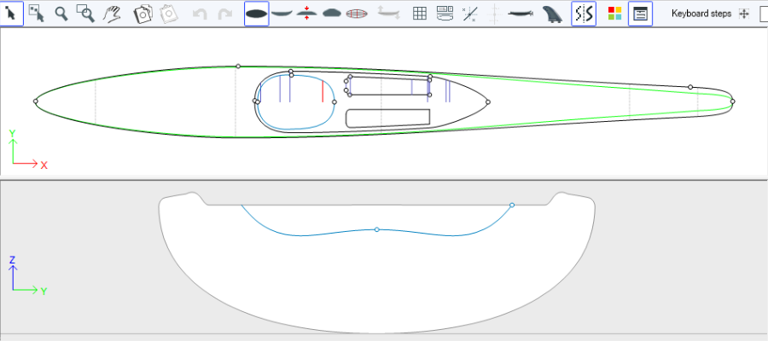Select top-right corner node of upper rectangle
This screenshot has width=768, height=341.
coord(430,77)
